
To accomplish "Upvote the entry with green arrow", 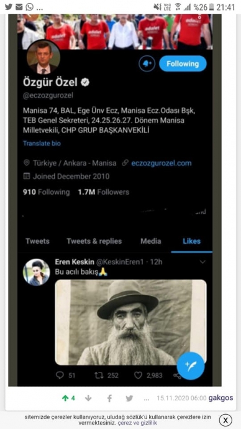I will (65, 399).
